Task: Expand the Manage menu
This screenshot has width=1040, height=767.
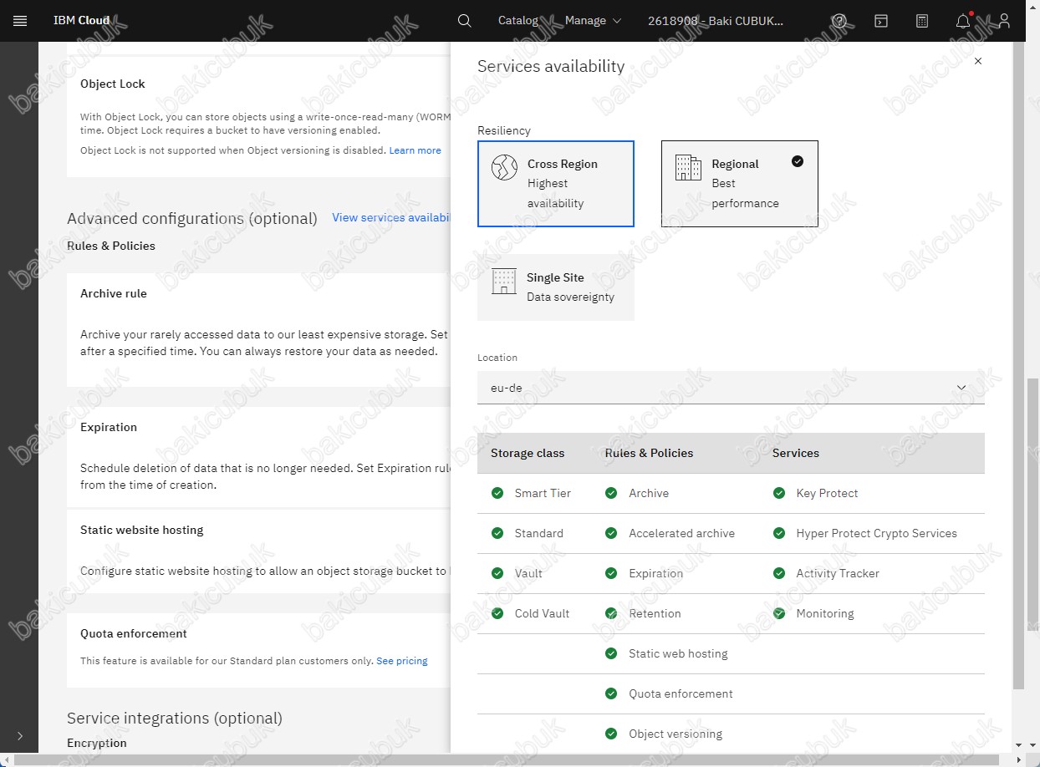Action: pos(593,21)
